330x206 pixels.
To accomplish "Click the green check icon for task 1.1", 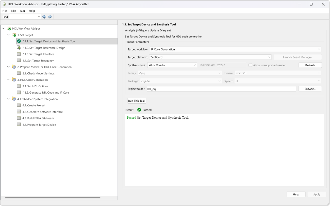I will click(19, 41).
